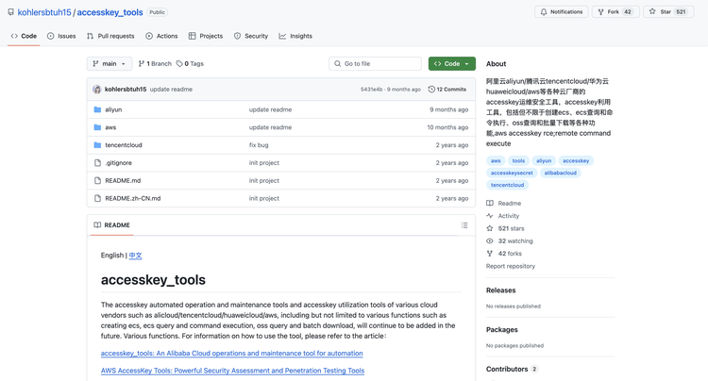The image size is (708, 381).
Task: View the 521 stars link
Action: (x=506, y=228)
